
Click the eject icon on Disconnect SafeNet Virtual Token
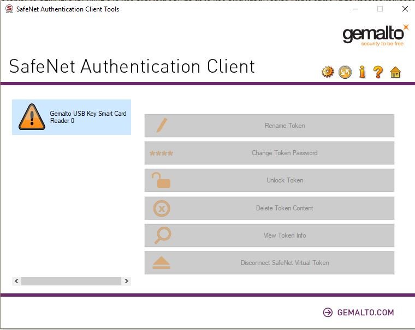pos(162,263)
